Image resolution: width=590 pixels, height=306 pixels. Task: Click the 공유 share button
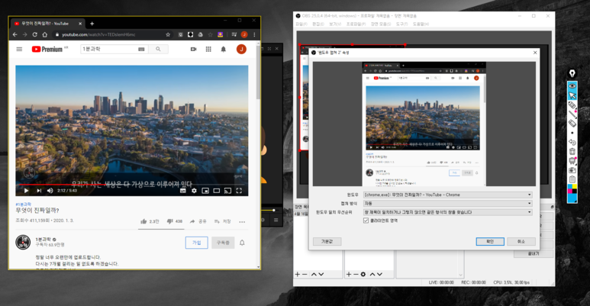pyautogui.click(x=198, y=221)
